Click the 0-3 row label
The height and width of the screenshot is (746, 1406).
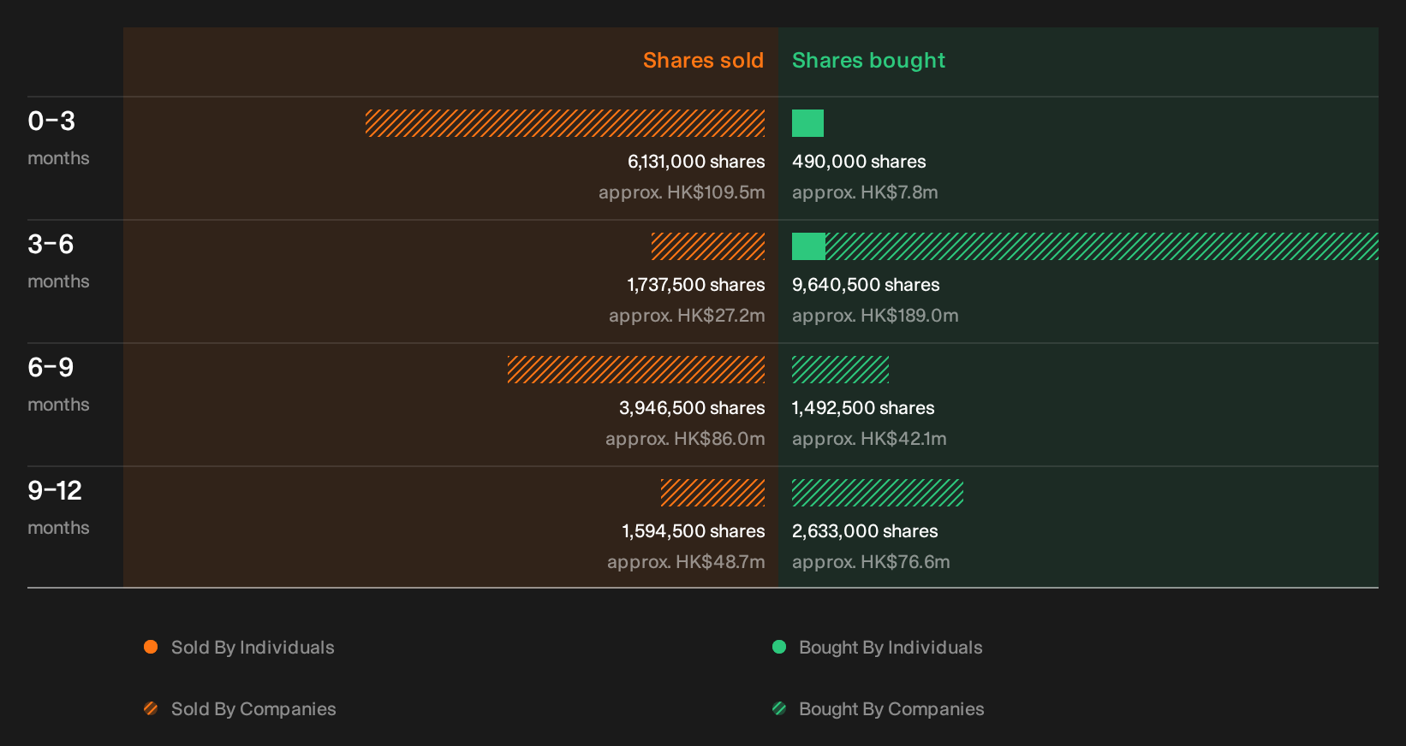[x=51, y=121]
